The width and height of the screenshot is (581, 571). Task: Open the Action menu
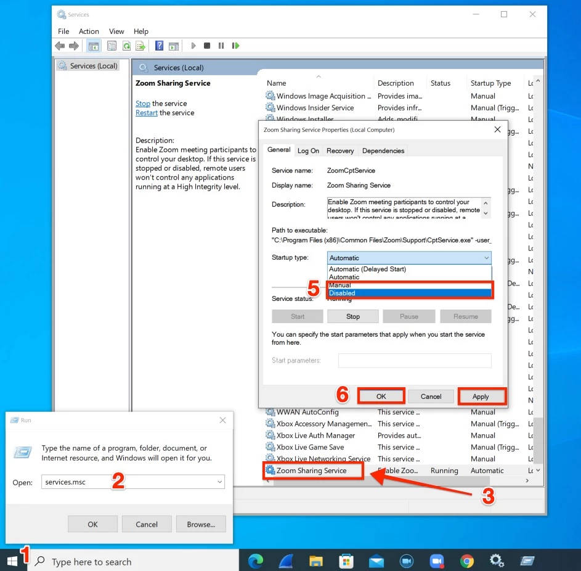pyautogui.click(x=89, y=31)
